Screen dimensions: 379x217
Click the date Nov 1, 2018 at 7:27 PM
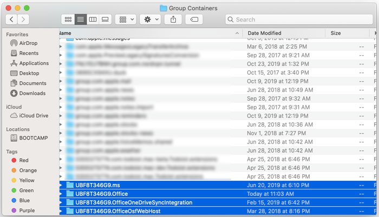pyautogui.click(x=276, y=133)
